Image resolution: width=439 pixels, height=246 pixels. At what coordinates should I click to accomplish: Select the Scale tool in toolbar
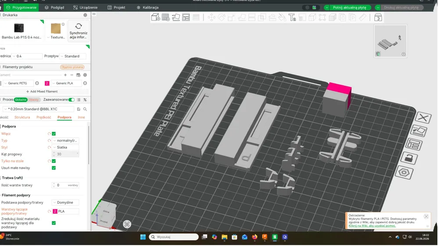point(231,18)
